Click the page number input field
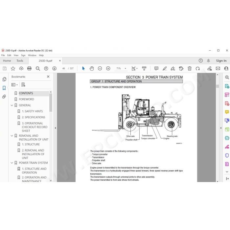Viewport: 230px width, 230px height. coord(63,68)
